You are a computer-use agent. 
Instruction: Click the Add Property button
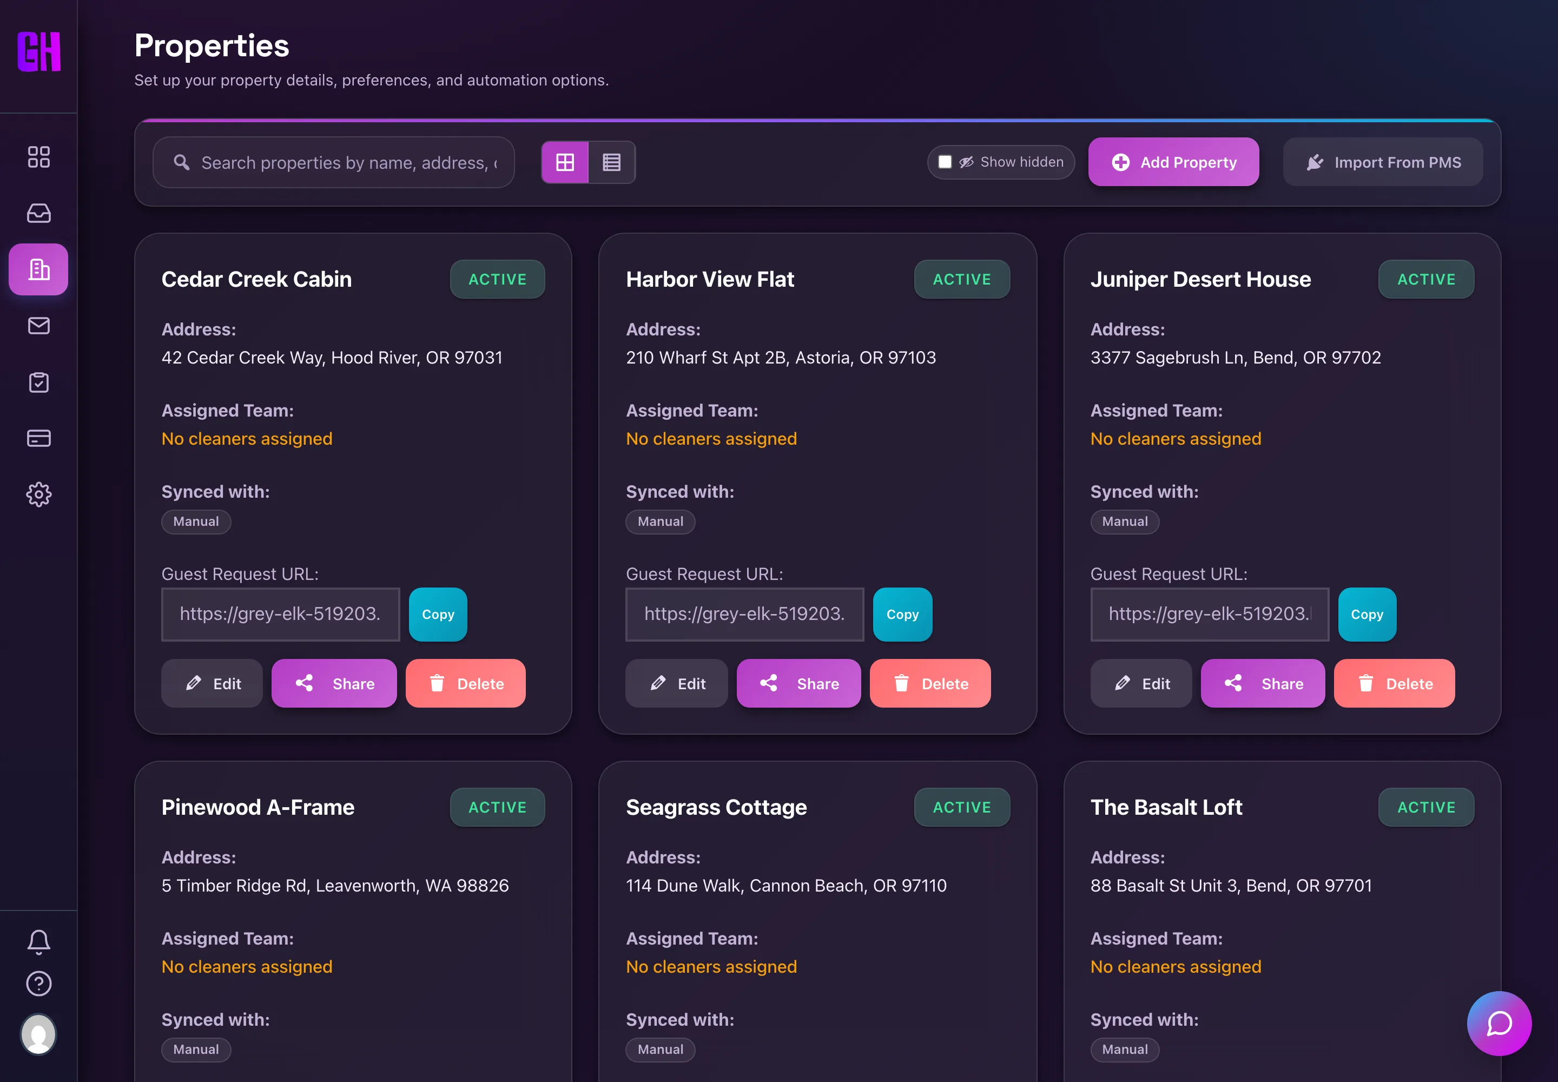point(1173,162)
